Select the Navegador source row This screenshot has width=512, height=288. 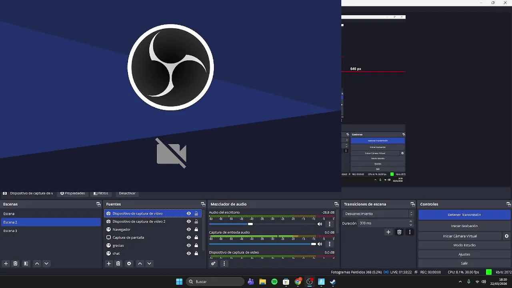coord(152,230)
